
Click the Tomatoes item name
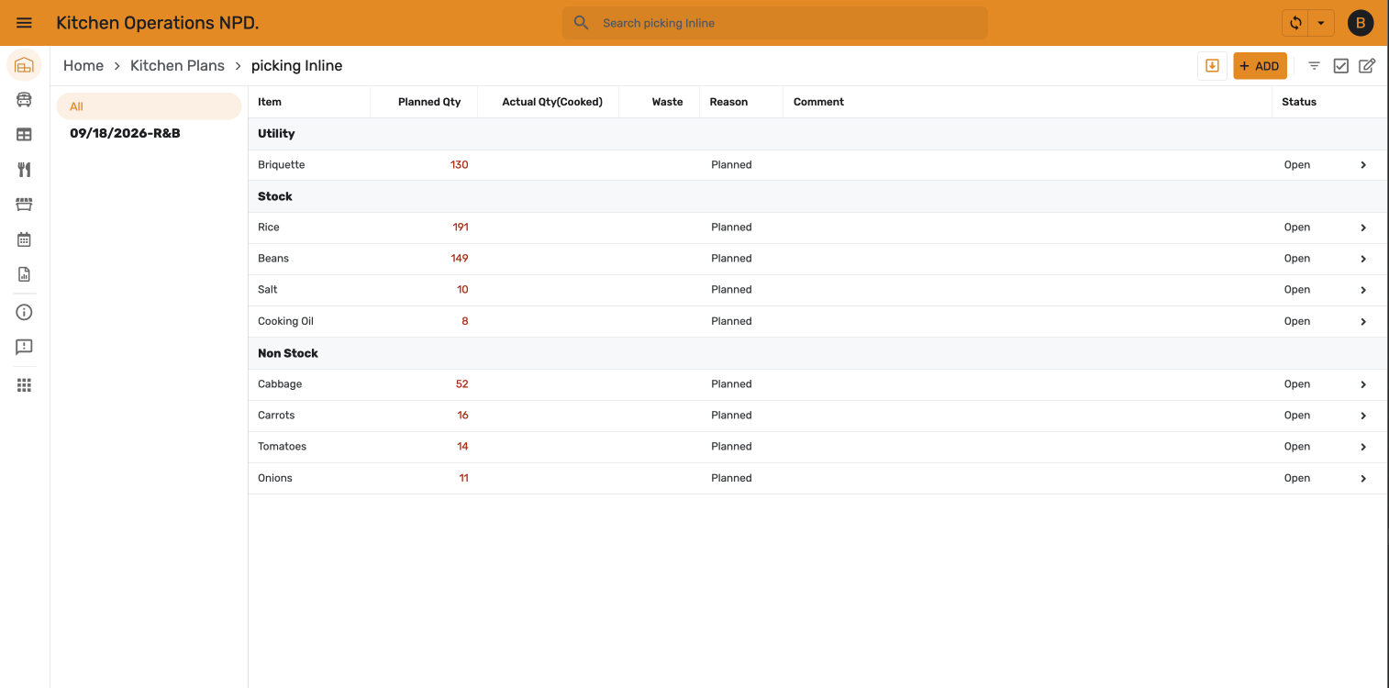point(283,447)
